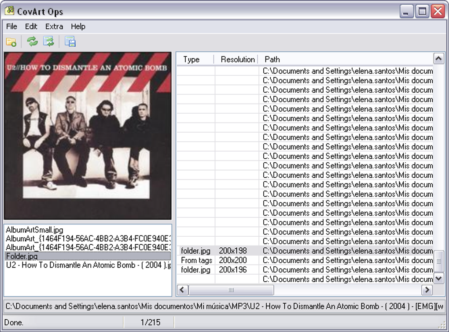Sort by the Path column header
The width and height of the screenshot is (449, 332).
tap(346, 60)
